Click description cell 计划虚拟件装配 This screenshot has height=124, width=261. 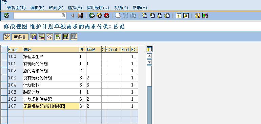click(51, 99)
